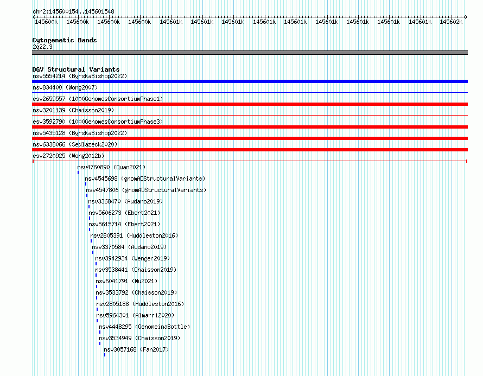Click the nsv3370584 (Audano2019) label

pyautogui.click(x=129, y=247)
